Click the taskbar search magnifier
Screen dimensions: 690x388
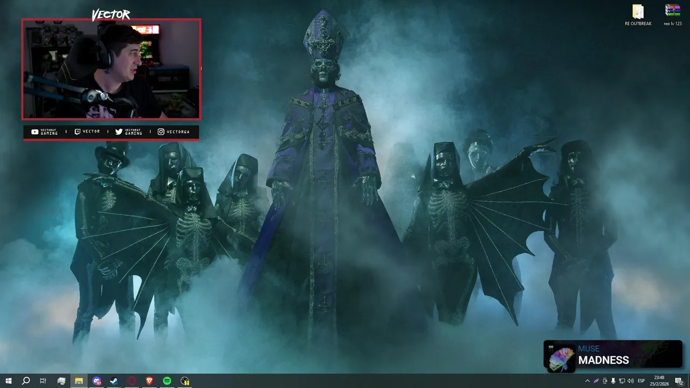click(x=25, y=381)
